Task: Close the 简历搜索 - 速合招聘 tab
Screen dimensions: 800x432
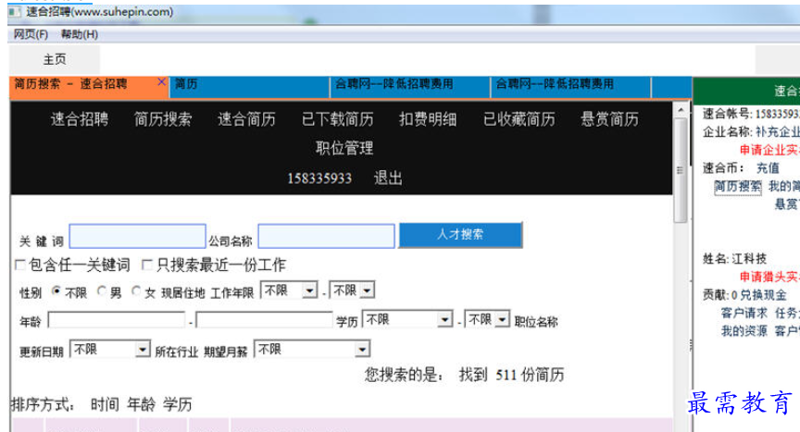Action: (x=161, y=82)
